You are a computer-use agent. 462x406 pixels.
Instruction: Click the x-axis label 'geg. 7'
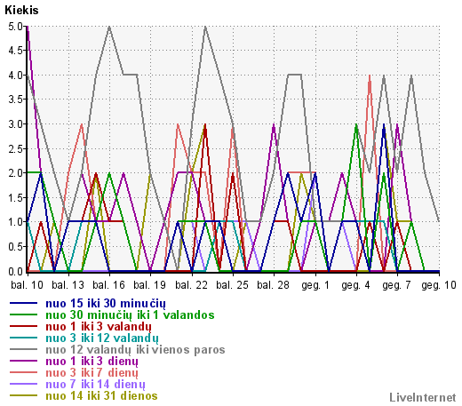tap(396, 285)
